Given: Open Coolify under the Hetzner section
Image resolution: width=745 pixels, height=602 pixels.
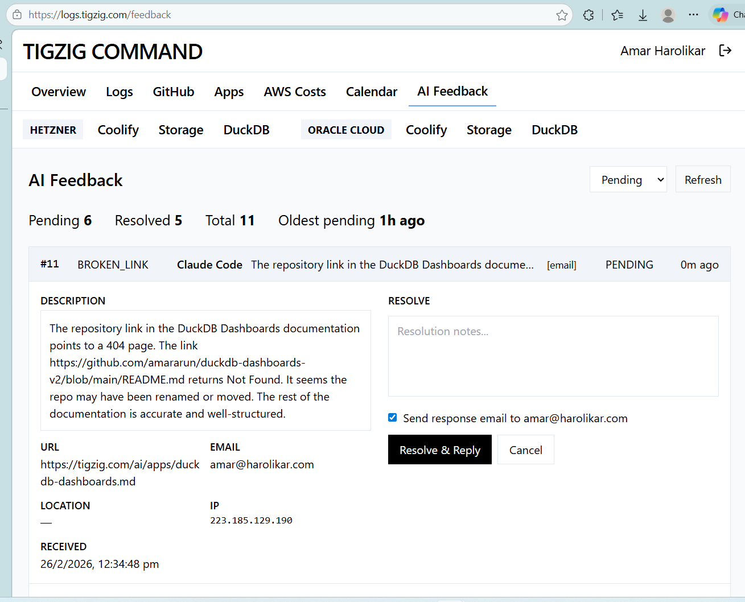Looking at the screenshot, I should click(x=118, y=130).
